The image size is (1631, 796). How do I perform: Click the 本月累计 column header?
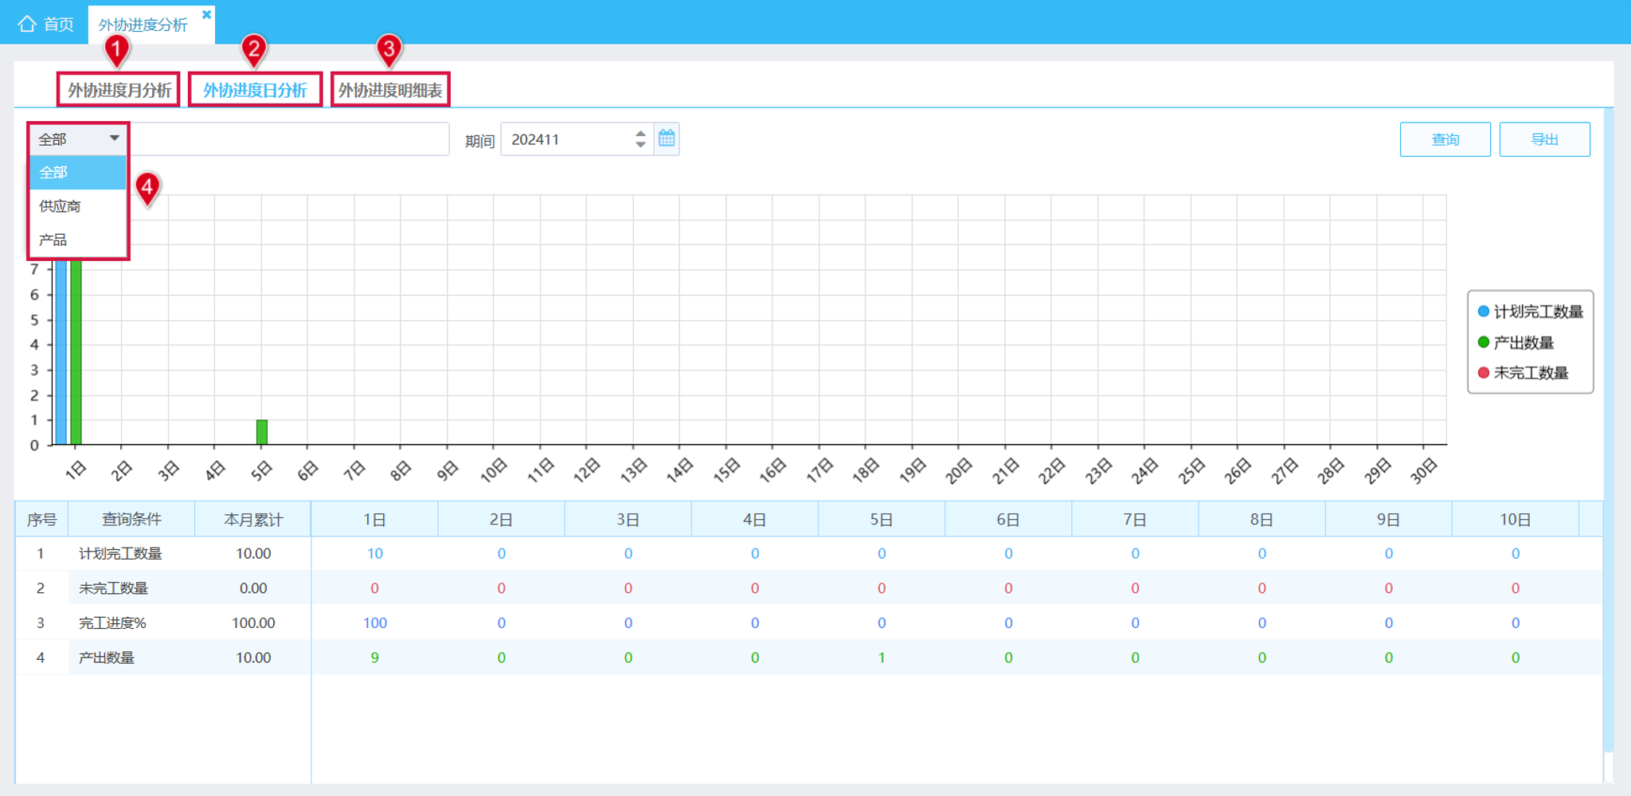(253, 520)
